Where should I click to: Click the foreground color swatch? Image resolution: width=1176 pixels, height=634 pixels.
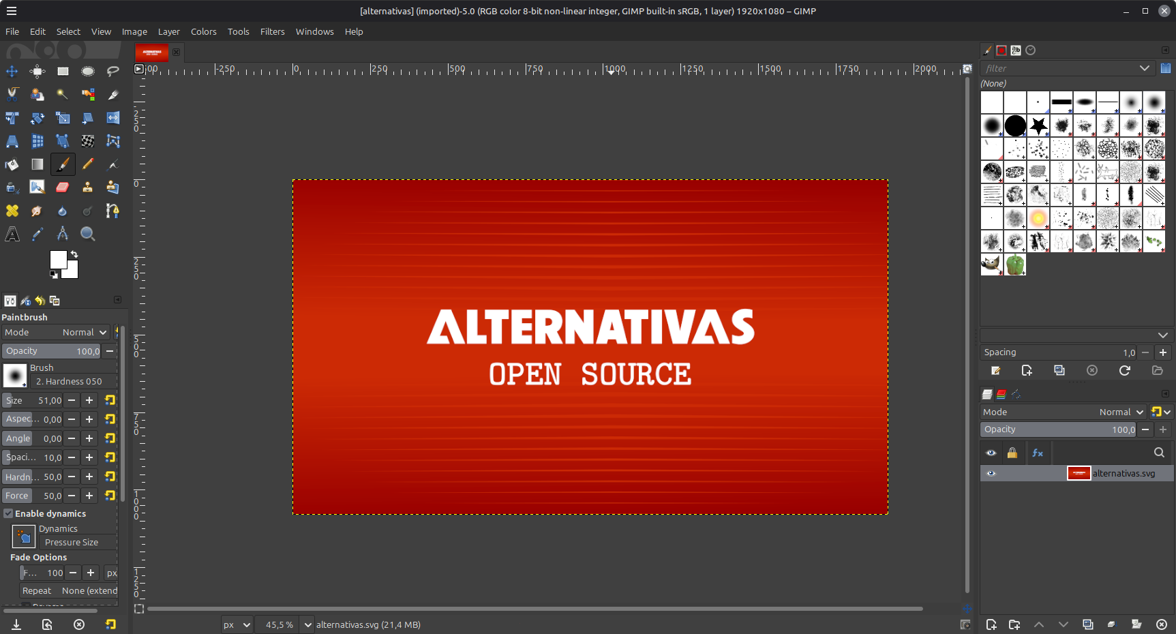pos(58,259)
